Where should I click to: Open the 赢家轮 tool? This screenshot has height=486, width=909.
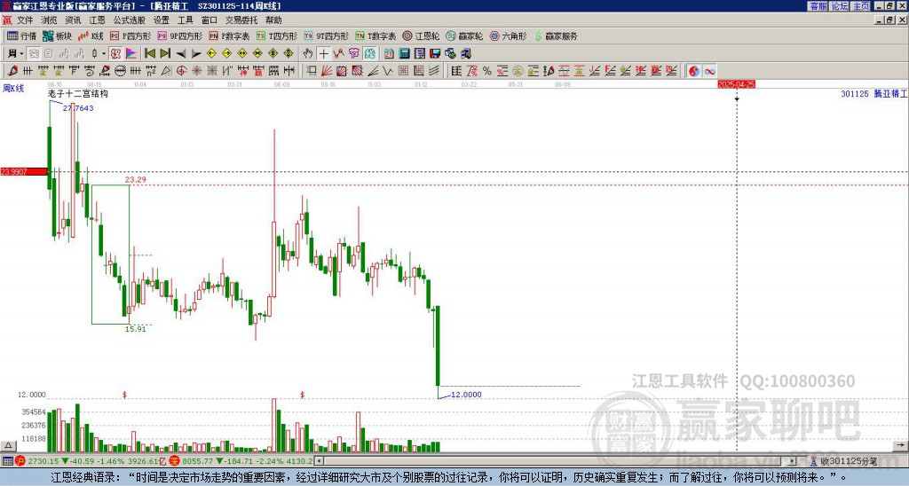pyautogui.click(x=464, y=35)
